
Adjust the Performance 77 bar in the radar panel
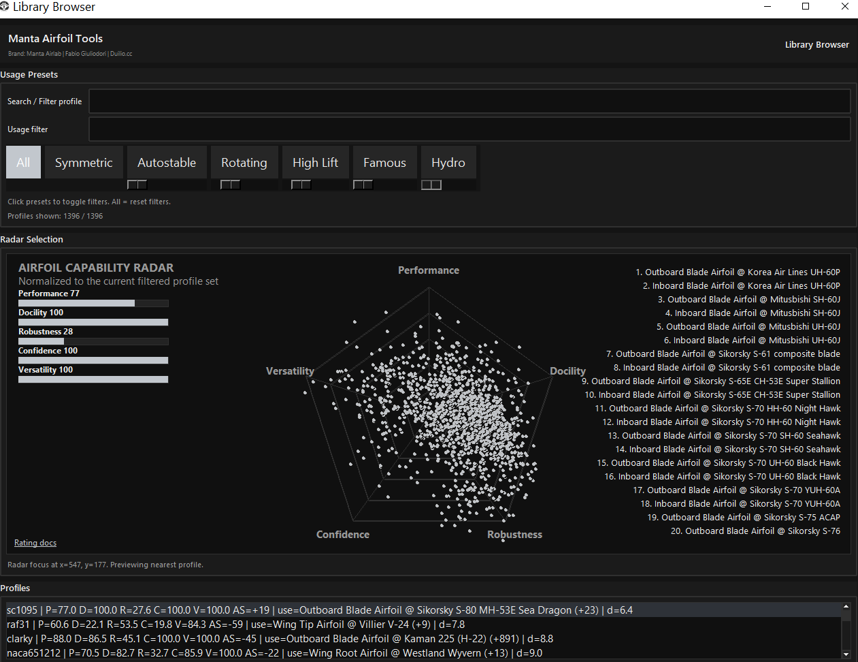point(93,302)
